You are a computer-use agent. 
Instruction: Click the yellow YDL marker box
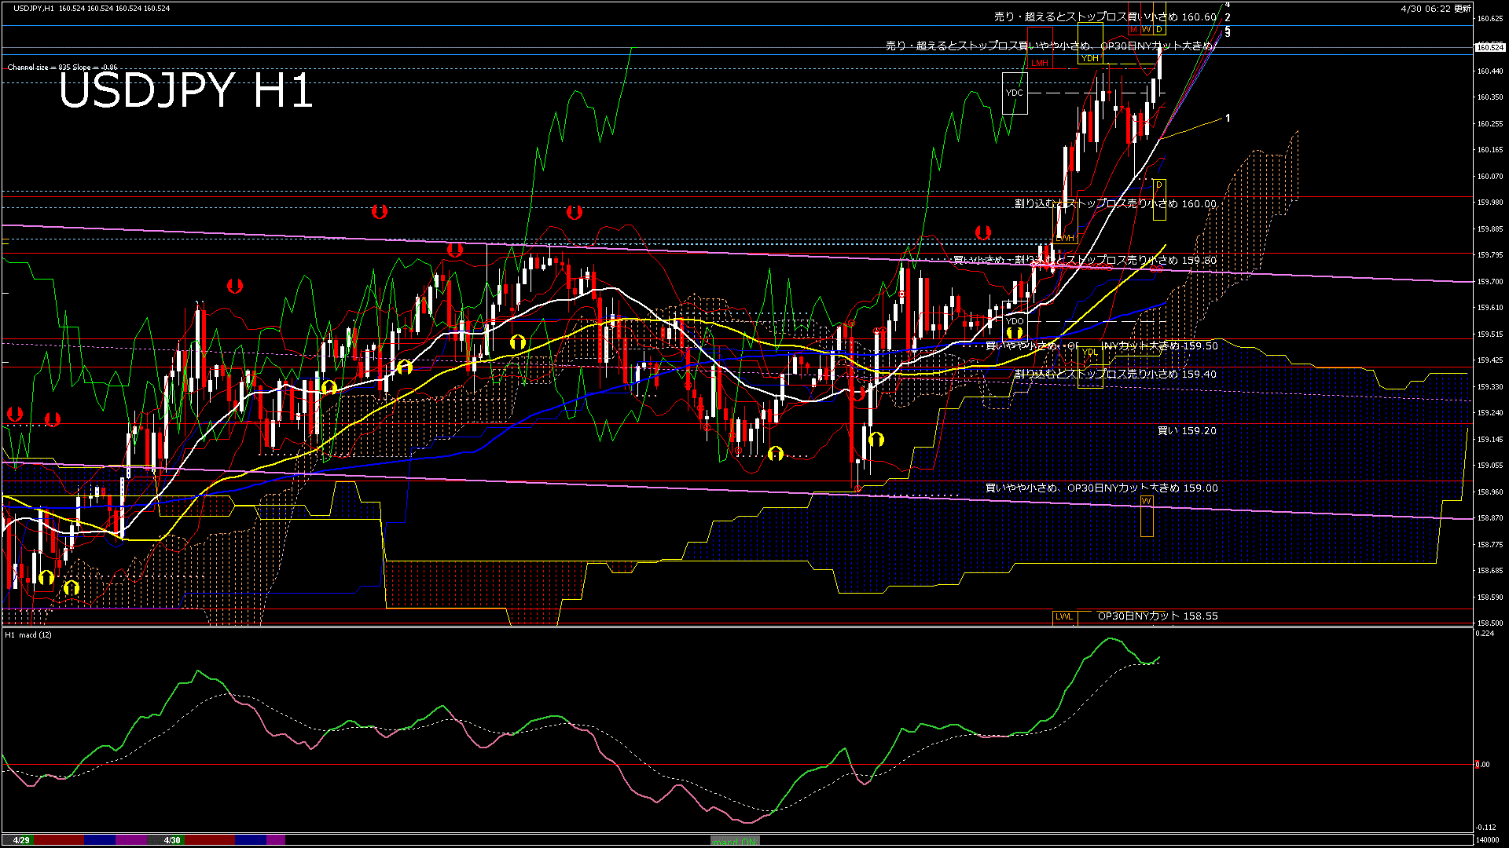tap(1090, 353)
